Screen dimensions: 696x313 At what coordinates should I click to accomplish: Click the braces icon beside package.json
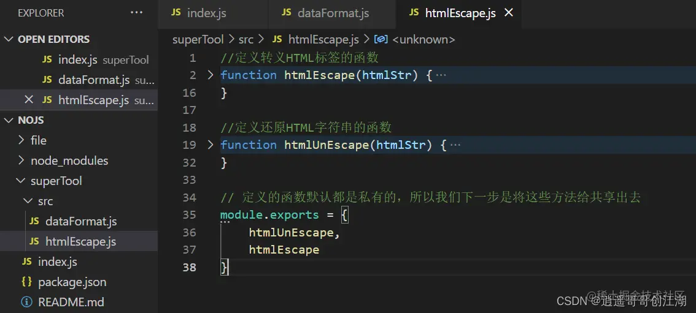[26, 282]
